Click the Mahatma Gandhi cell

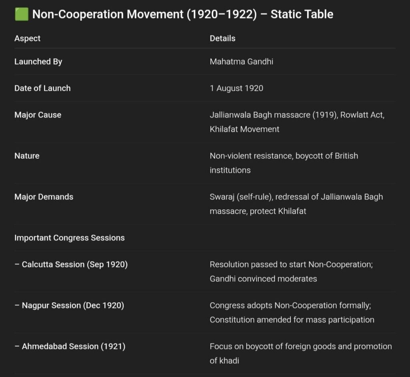click(x=241, y=62)
